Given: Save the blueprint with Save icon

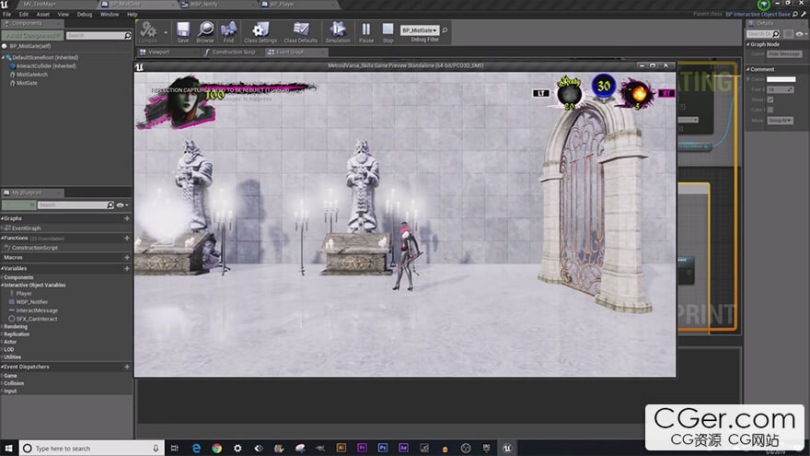Looking at the screenshot, I should tap(183, 31).
